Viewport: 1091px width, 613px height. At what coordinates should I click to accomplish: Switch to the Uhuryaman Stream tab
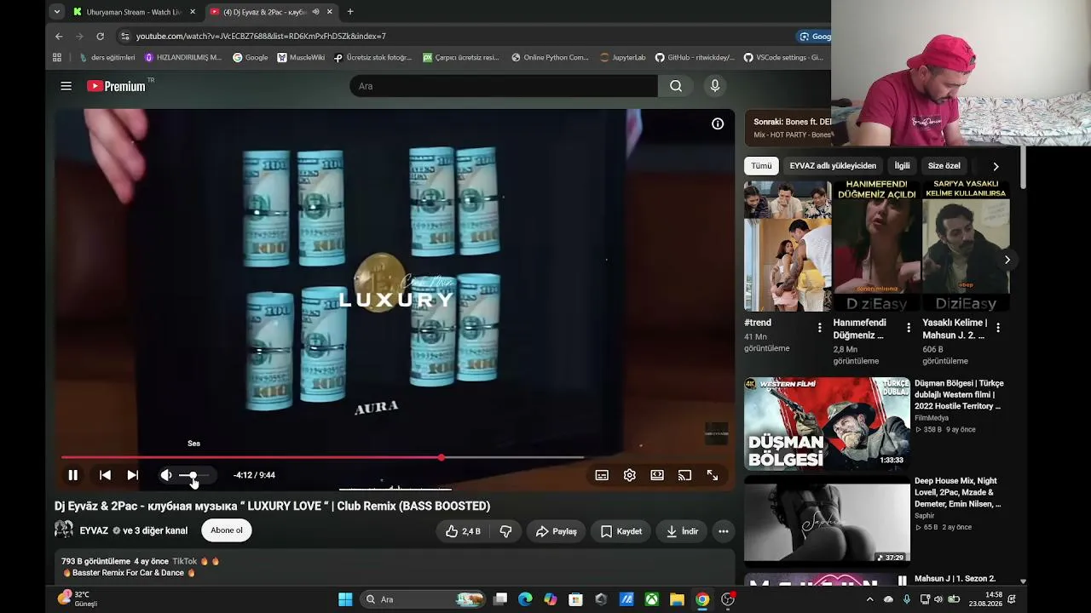pos(134,12)
